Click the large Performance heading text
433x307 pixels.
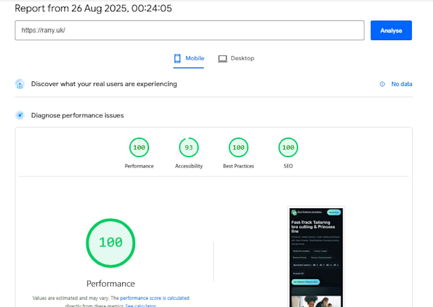coord(111,283)
